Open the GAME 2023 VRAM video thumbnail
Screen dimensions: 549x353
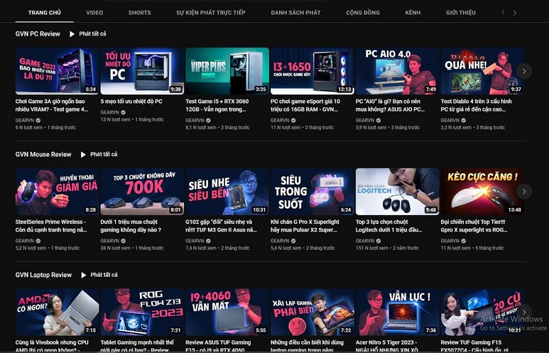pyautogui.click(x=57, y=71)
